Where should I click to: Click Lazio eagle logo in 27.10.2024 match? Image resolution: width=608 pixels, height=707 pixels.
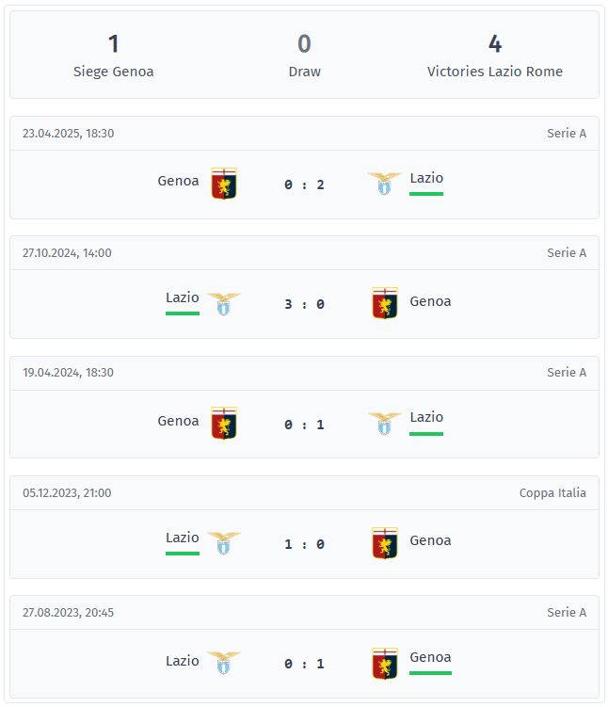click(x=224, y=303)
